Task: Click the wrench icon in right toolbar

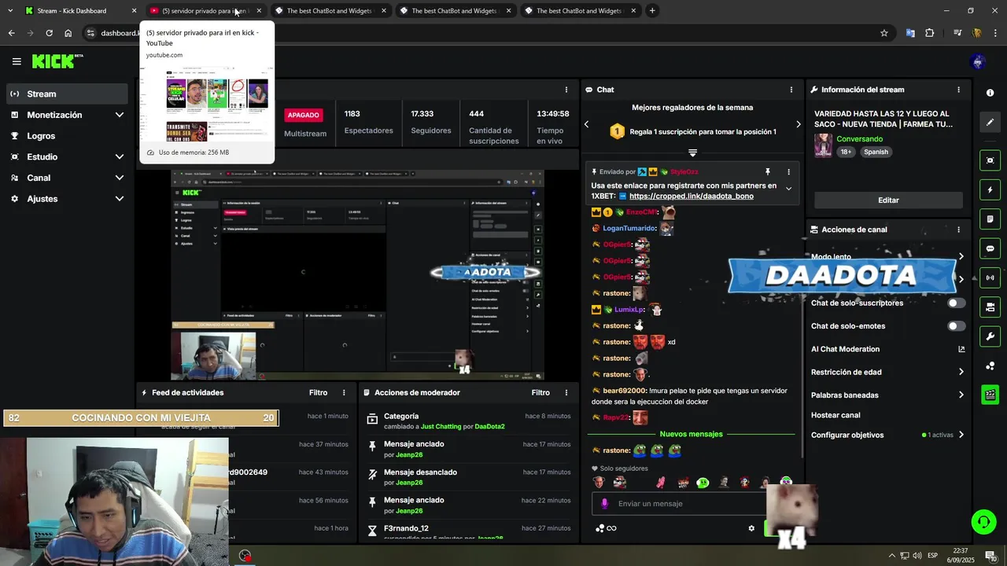Action: click(x=990, y=336)
